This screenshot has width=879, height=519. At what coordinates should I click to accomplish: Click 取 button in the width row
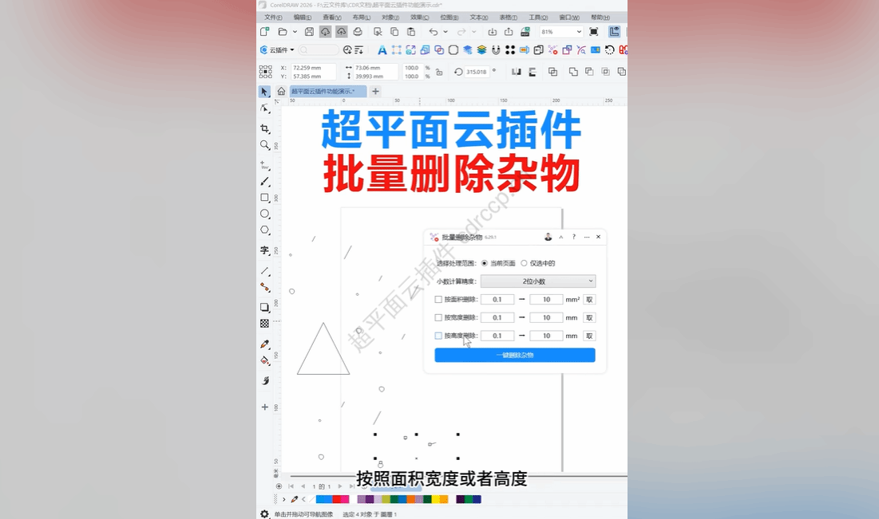click(589, 317)
